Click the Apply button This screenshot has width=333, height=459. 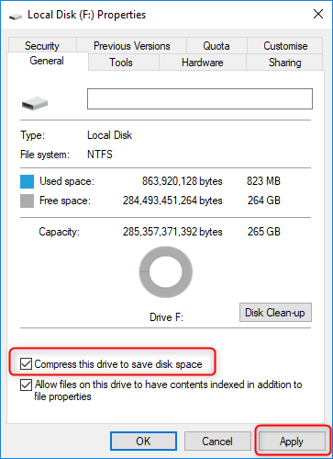[292, 442]
